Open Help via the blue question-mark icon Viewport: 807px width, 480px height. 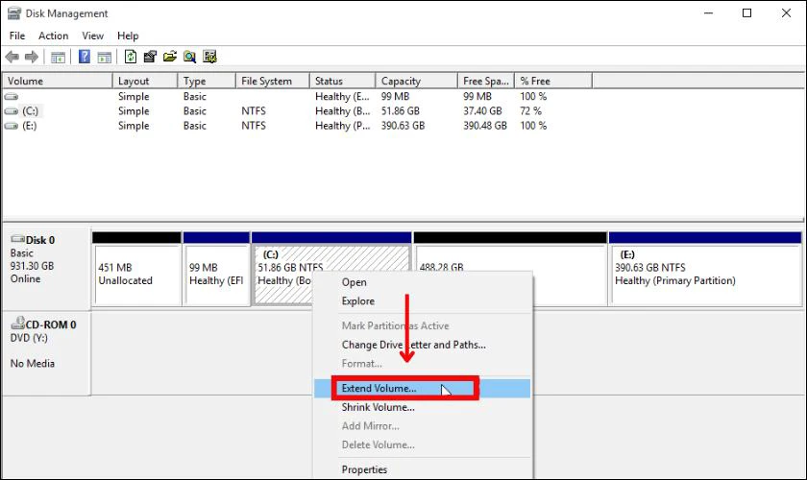pos(85,57)
